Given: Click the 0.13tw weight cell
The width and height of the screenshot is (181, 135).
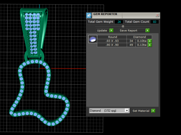Looking at the screenshot, I should click(142, 45).
